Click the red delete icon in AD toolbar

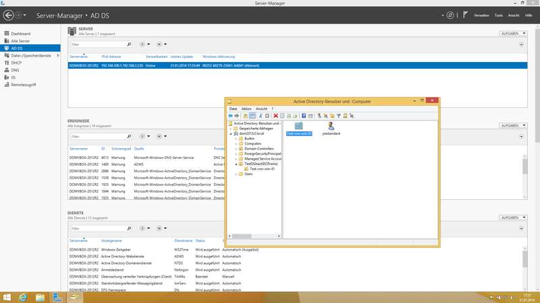pyautogui.click(x=275, y=116)
